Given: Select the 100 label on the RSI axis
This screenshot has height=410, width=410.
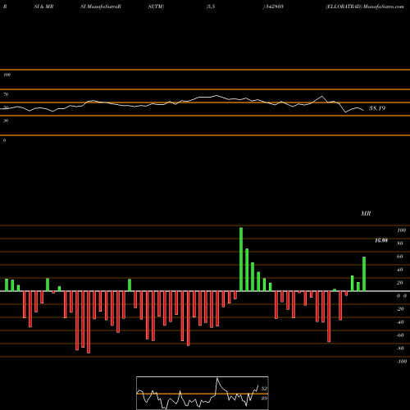Looking at the screenshot, I should click(x=7, y=75).
